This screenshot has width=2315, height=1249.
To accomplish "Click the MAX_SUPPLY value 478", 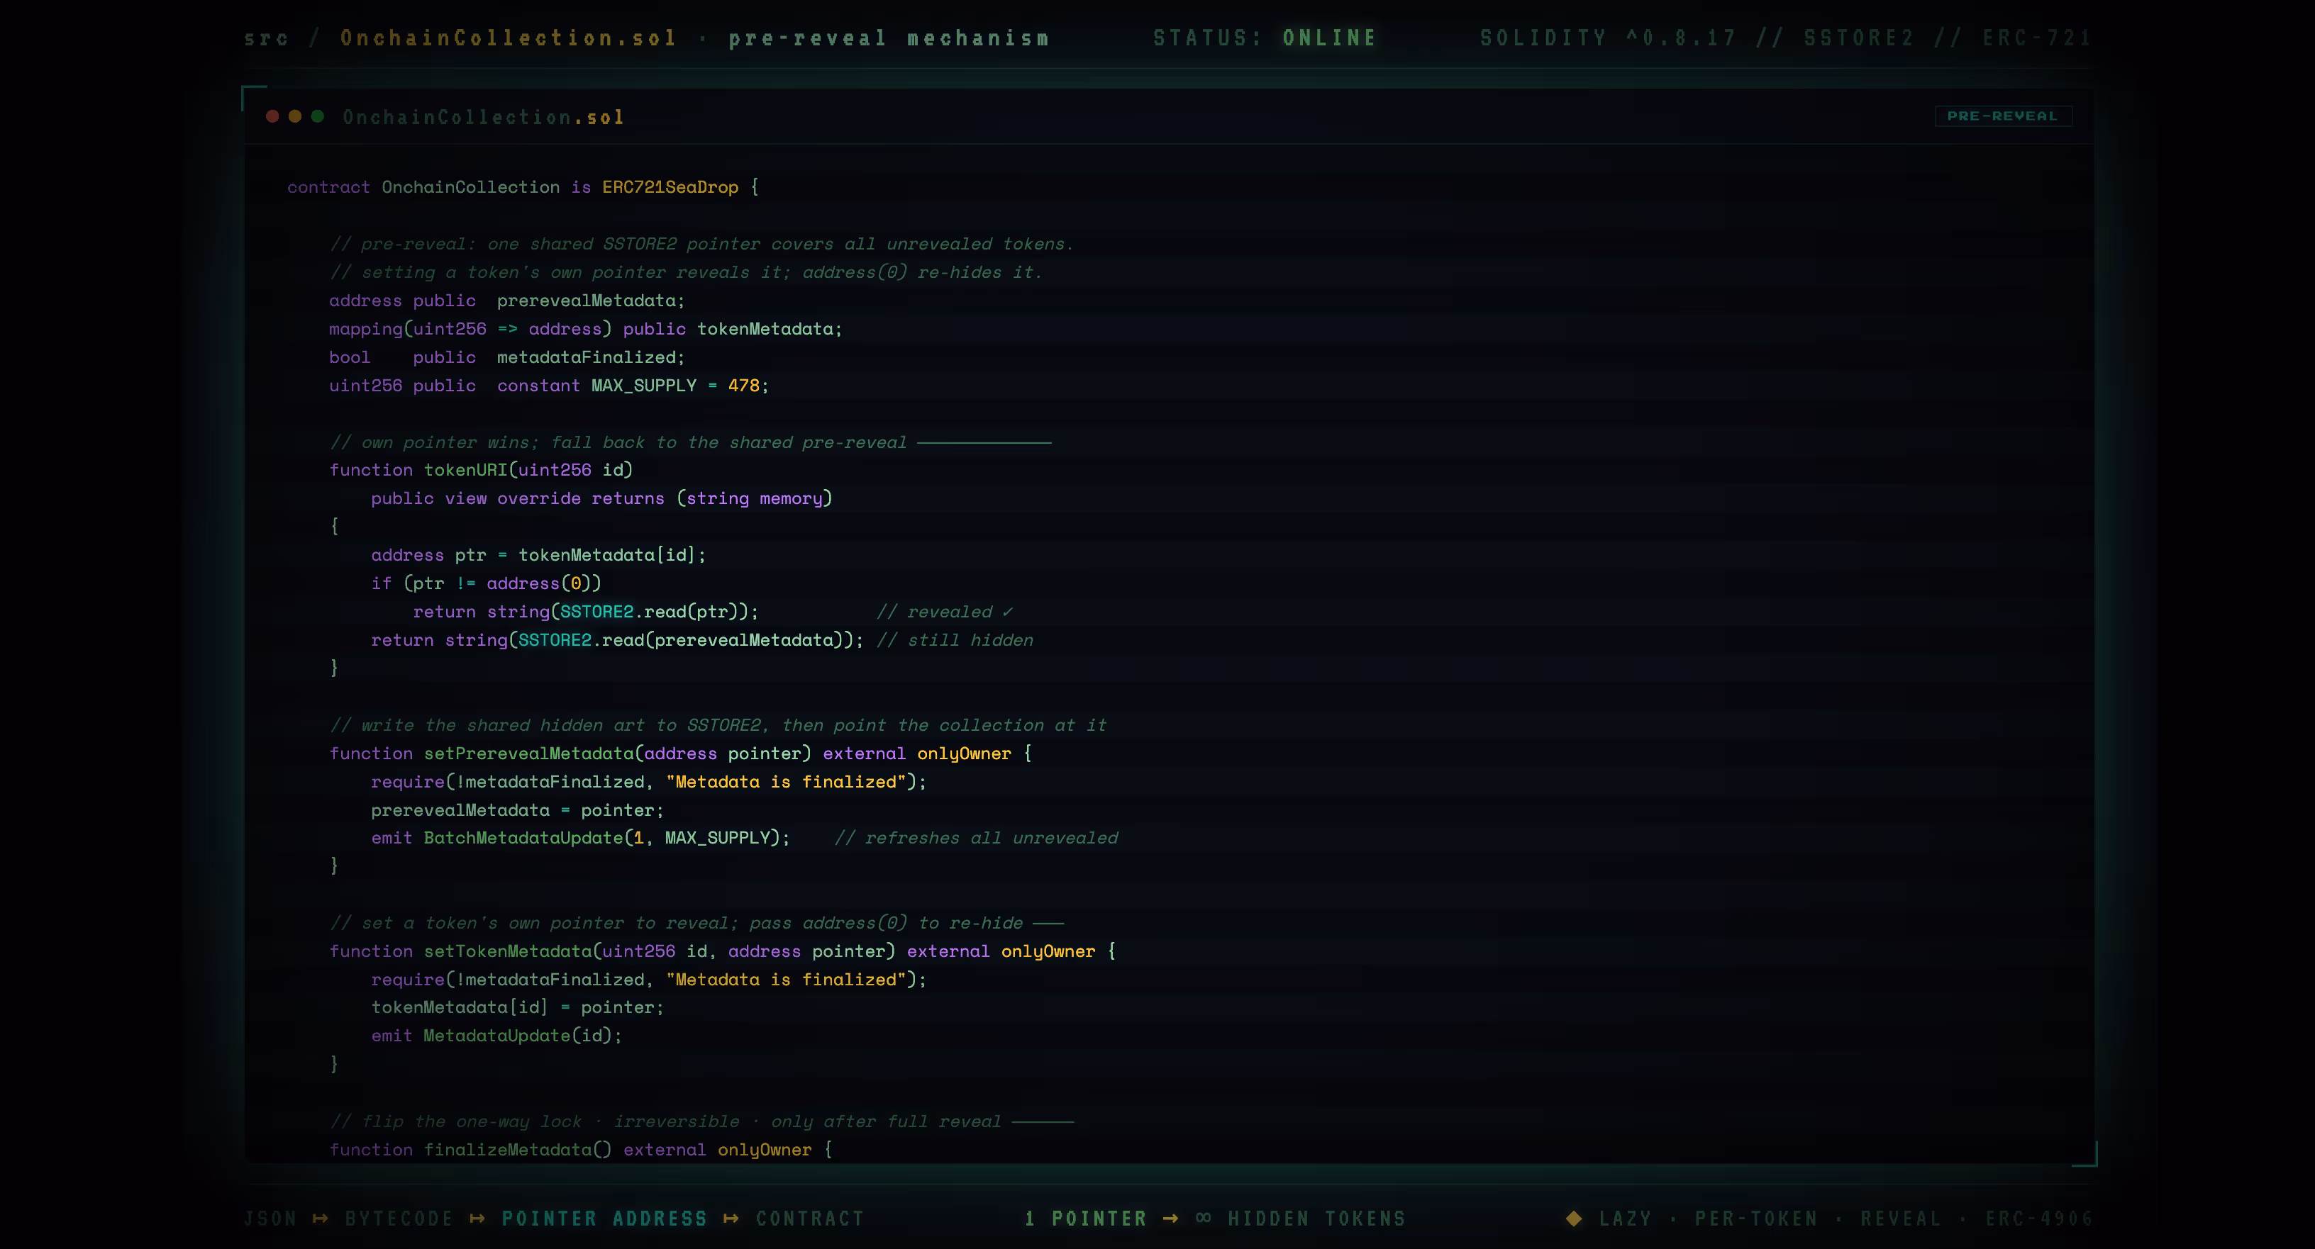I will [x=743, y=386].
